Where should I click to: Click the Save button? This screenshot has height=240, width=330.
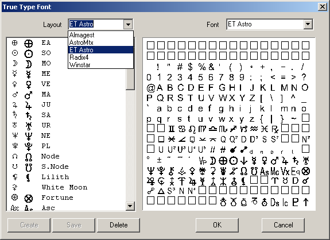click(x=74, y=225)
